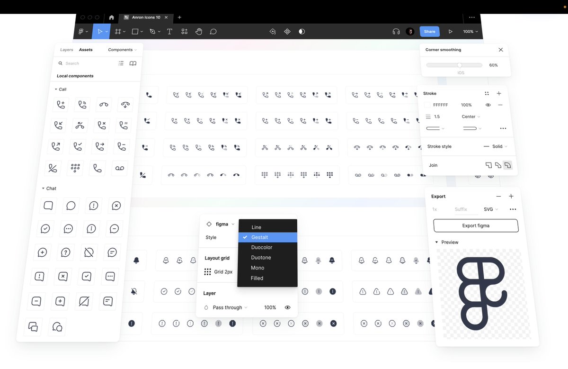Select the Text tool
This screenshot has height=369, width=568.
click(x=169, y=32)
